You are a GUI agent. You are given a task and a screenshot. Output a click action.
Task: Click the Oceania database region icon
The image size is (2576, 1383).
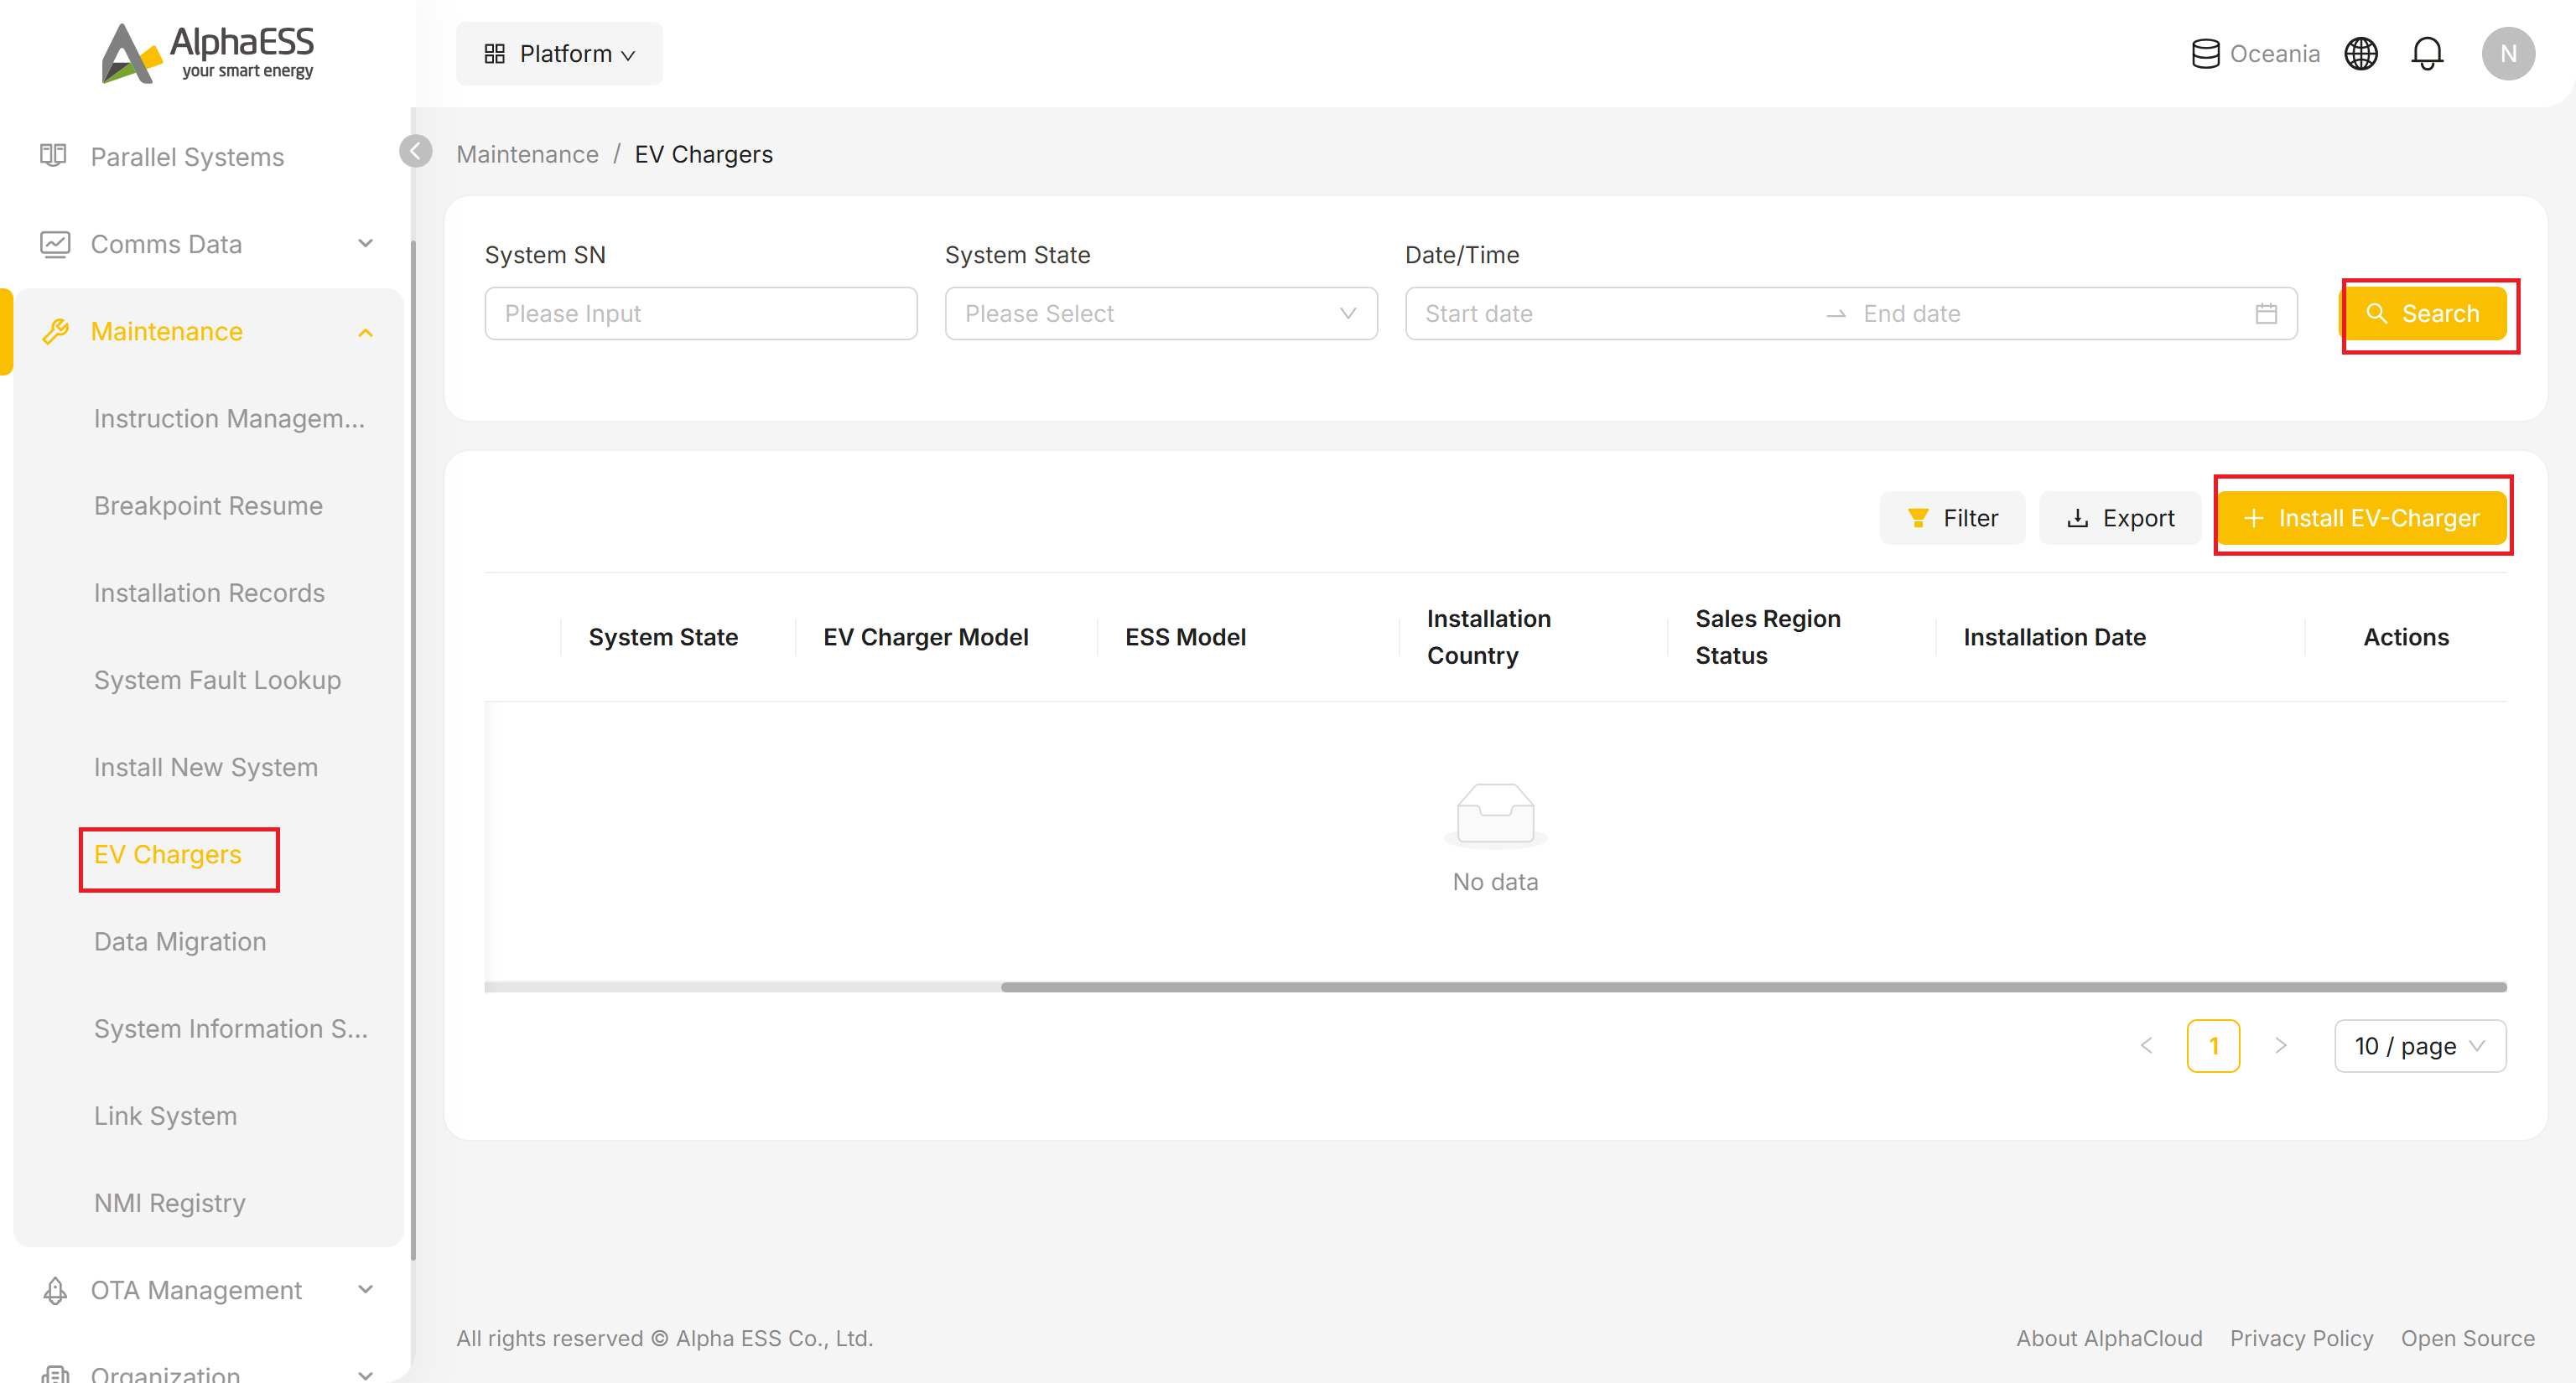tap(2205, 54)
